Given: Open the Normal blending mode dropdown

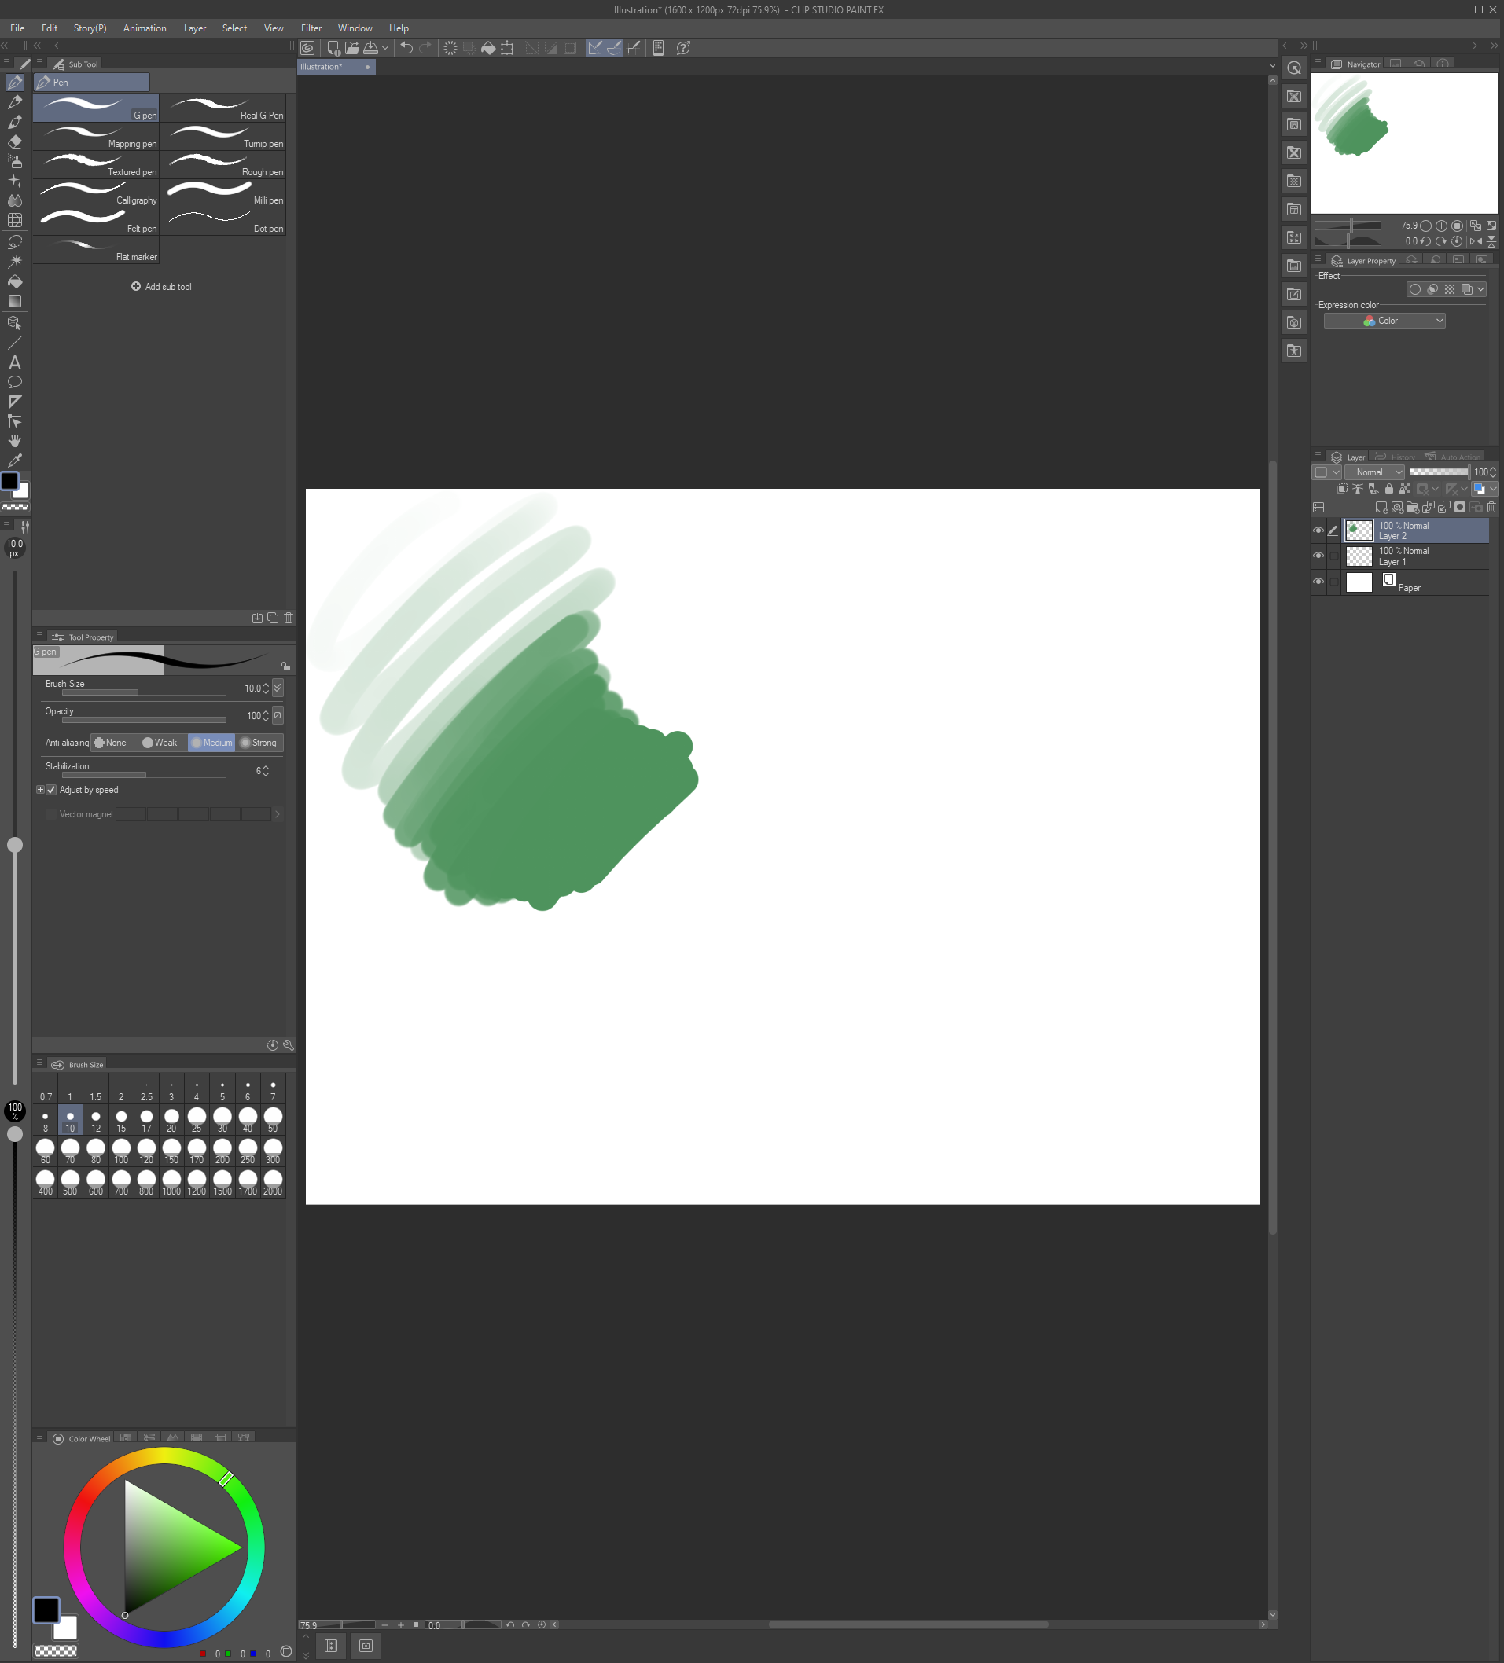Looking at the screenshot, I should click(x=1374, y=472).
